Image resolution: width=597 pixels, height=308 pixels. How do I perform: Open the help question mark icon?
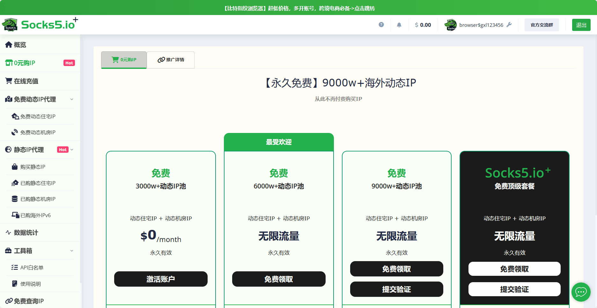381,25
